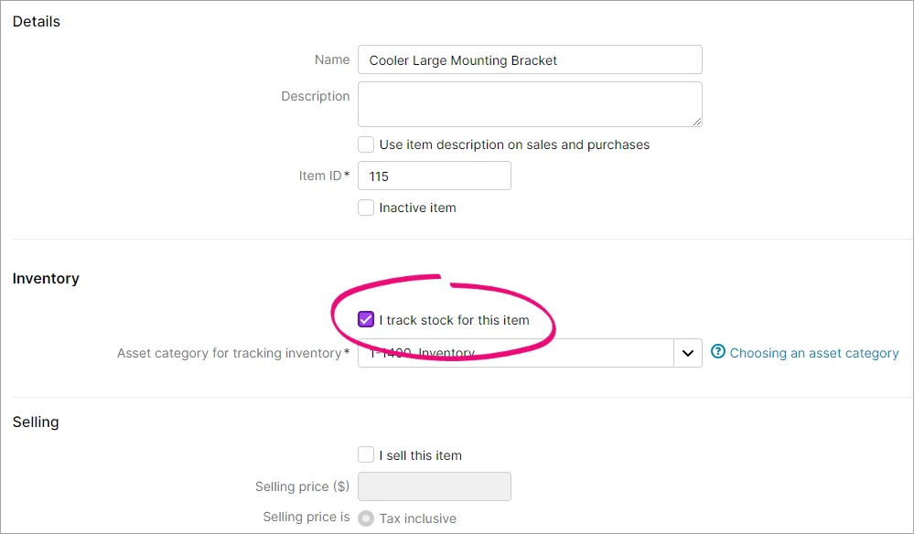Click the Inventory section heading

(46, 278)
